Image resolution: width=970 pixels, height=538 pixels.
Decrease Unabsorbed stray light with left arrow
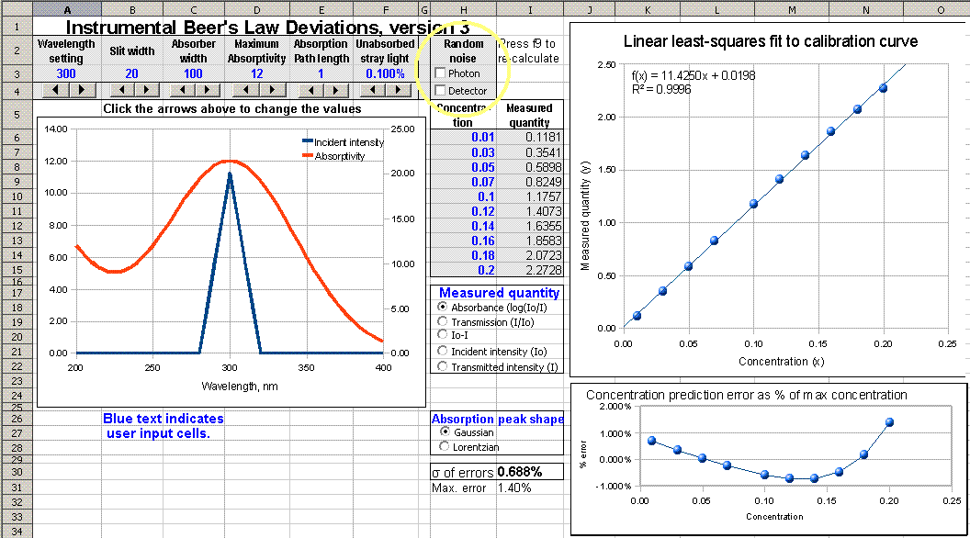(371, 89)
